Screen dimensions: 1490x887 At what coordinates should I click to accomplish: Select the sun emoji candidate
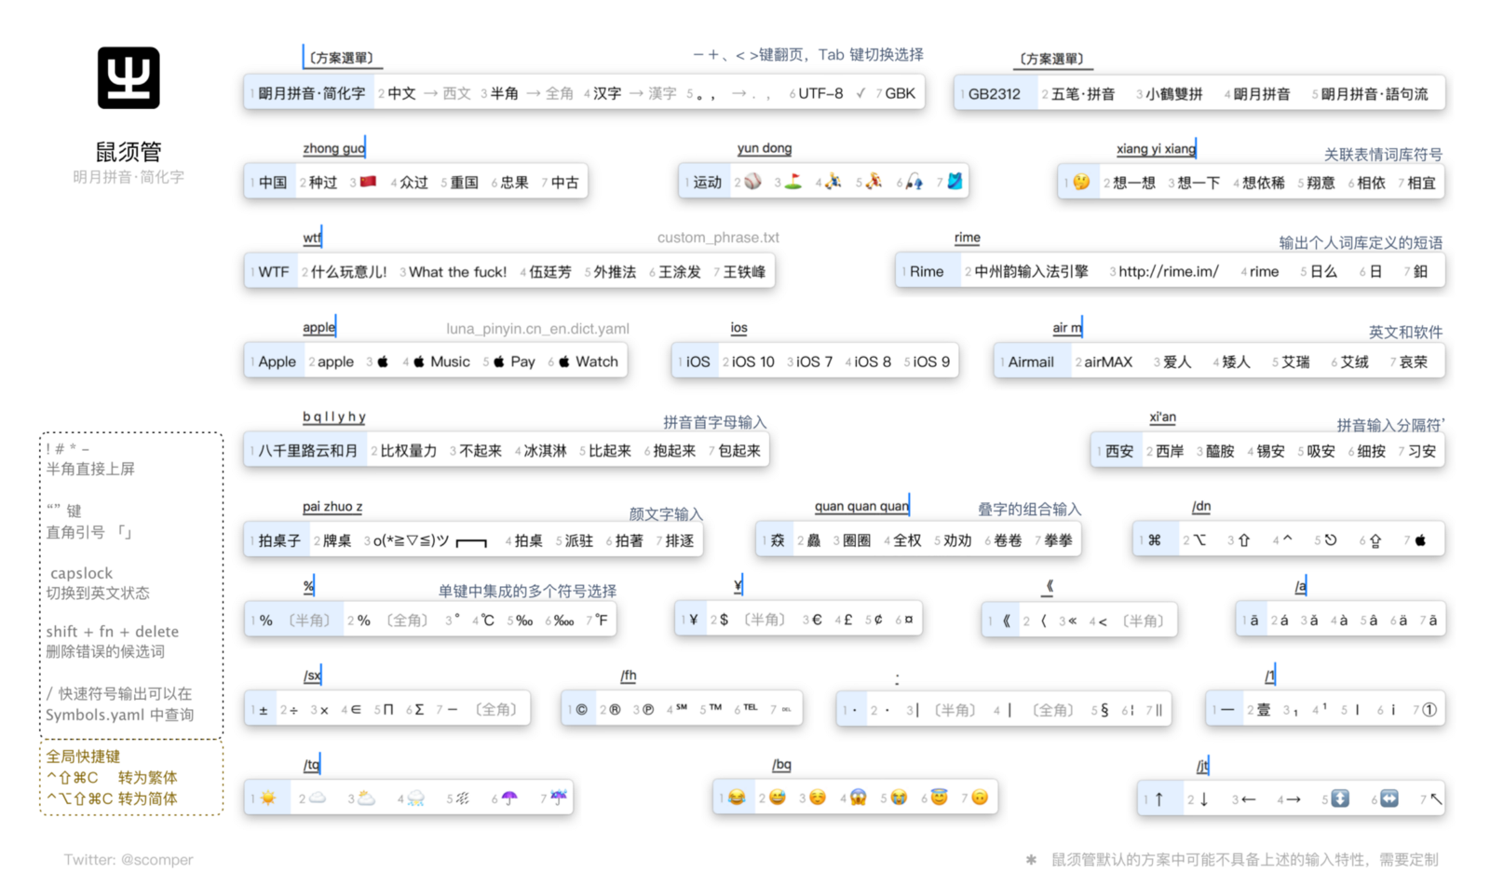(268, 798)
